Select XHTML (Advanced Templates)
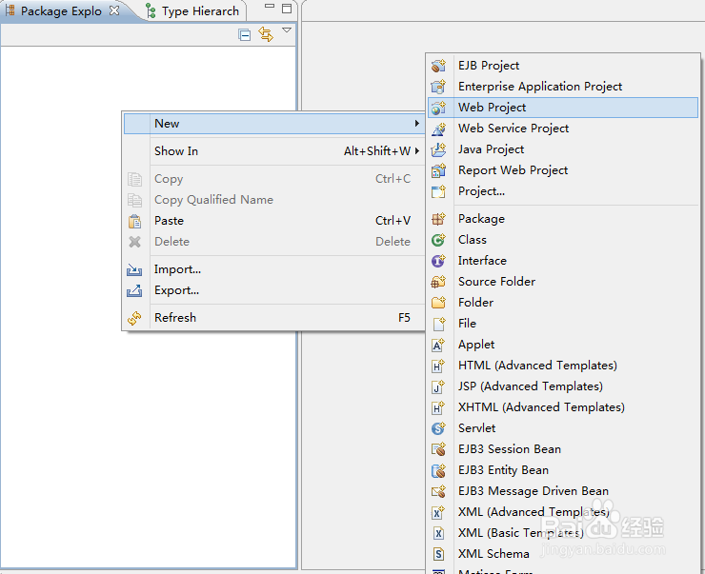The width and height of the screenshot is (705, 574). pyautogui.click(x=563, y=407)
